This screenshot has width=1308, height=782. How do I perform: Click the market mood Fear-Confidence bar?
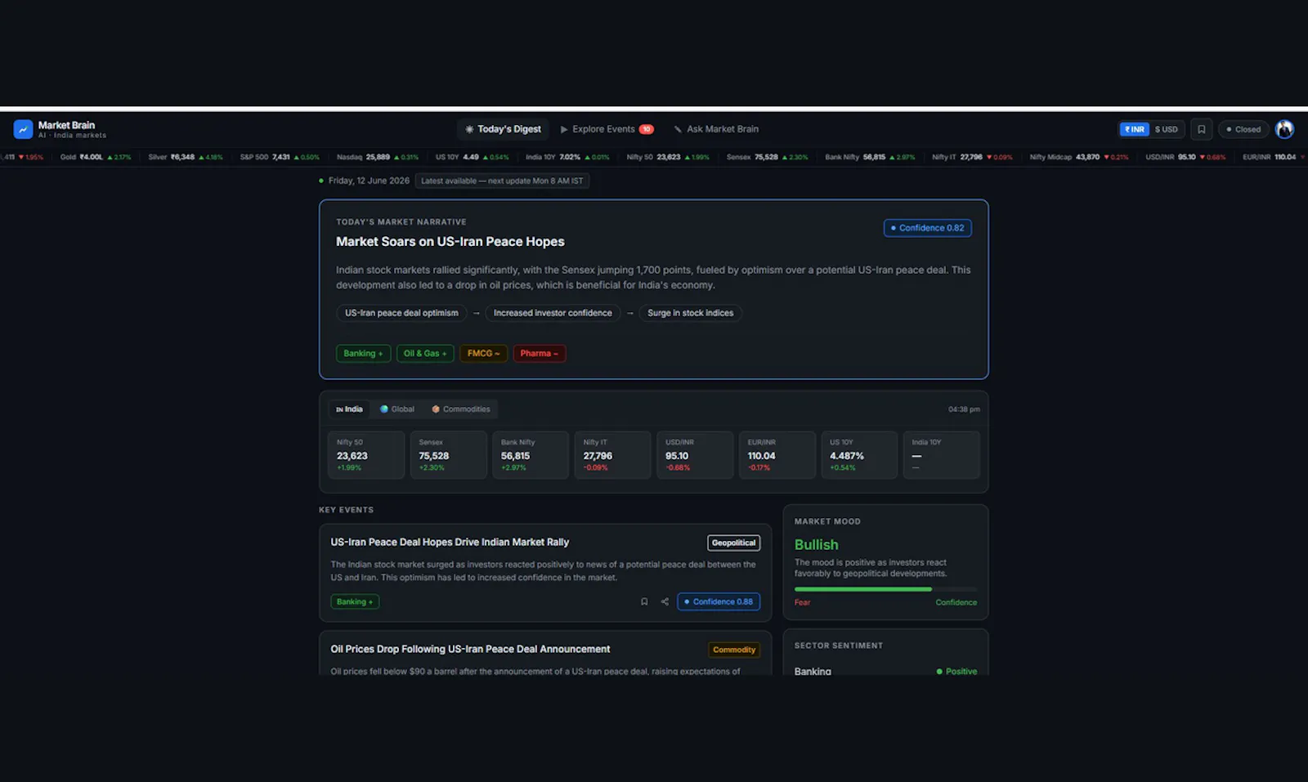pos(885,589)
